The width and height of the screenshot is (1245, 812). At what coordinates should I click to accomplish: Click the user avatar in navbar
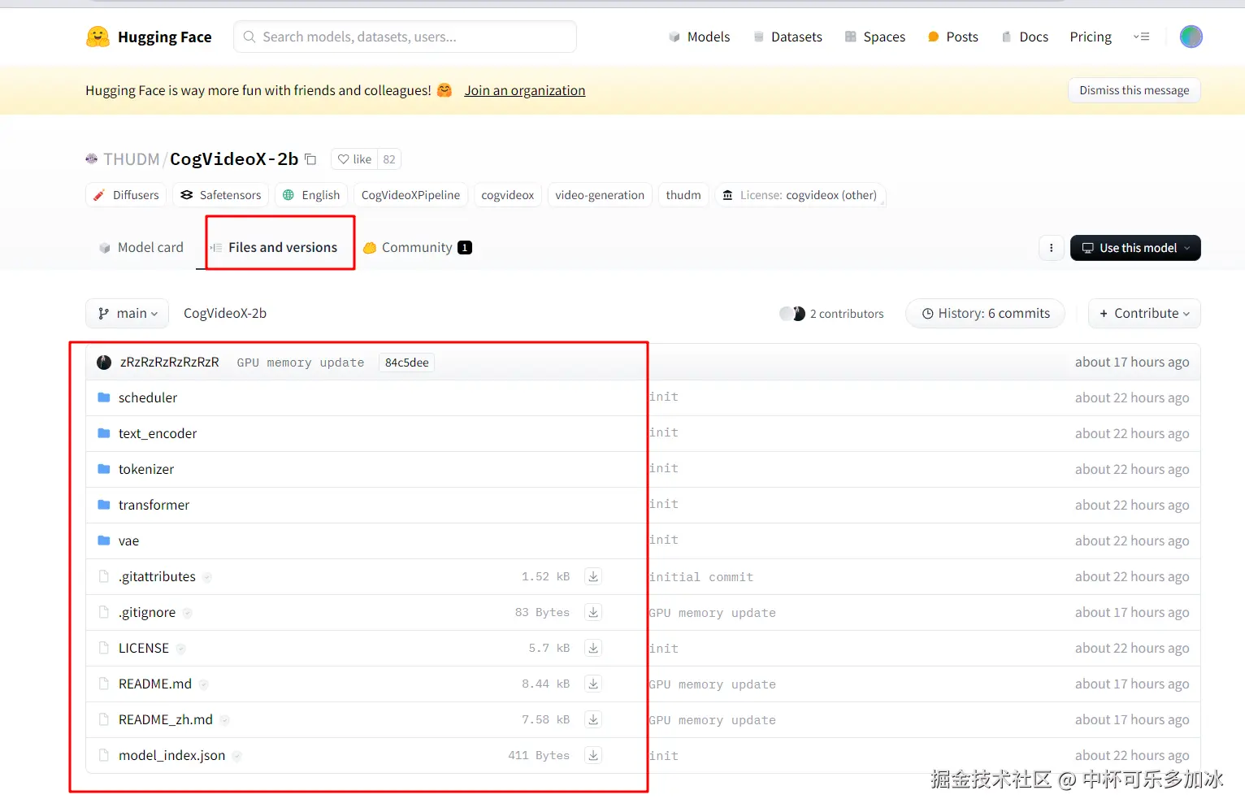click(x=1191, y=37)
